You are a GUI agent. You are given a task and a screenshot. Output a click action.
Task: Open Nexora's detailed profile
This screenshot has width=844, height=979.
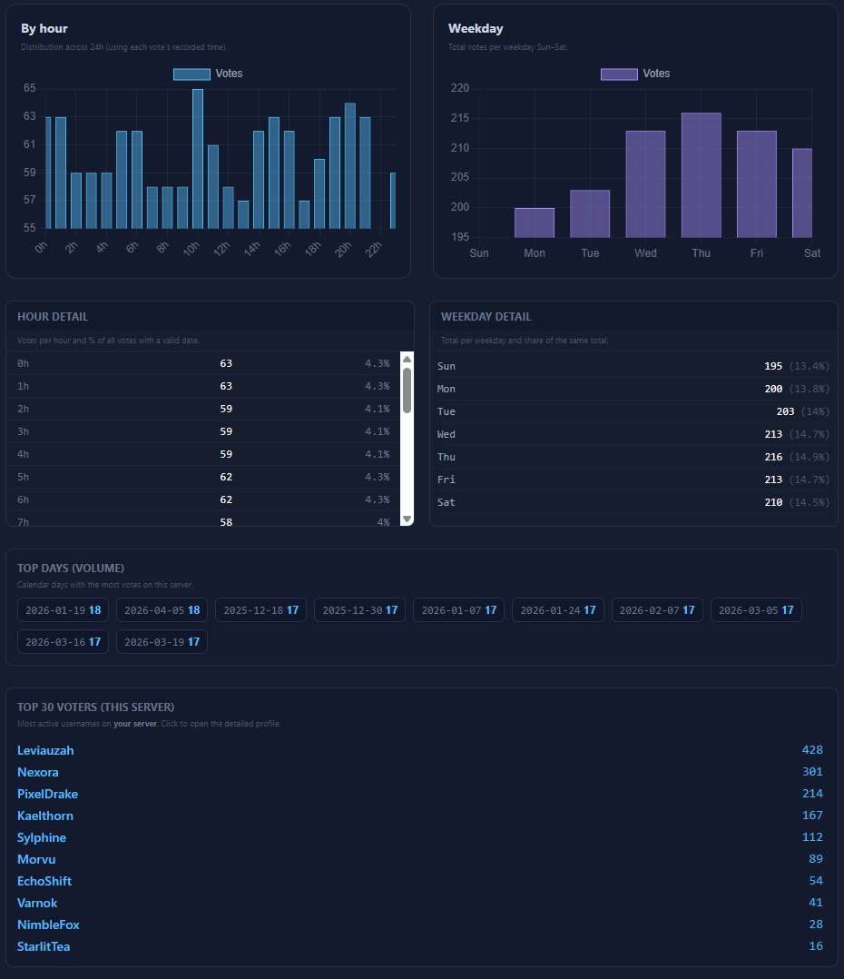[x=38, y=772]
